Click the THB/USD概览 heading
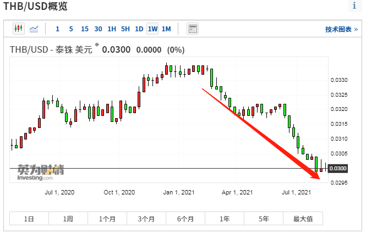This screenshot has height=234, width=366. 35,6
